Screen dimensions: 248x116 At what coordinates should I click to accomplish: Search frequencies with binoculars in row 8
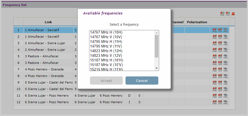pyautogui.click(x=226, y=76)
